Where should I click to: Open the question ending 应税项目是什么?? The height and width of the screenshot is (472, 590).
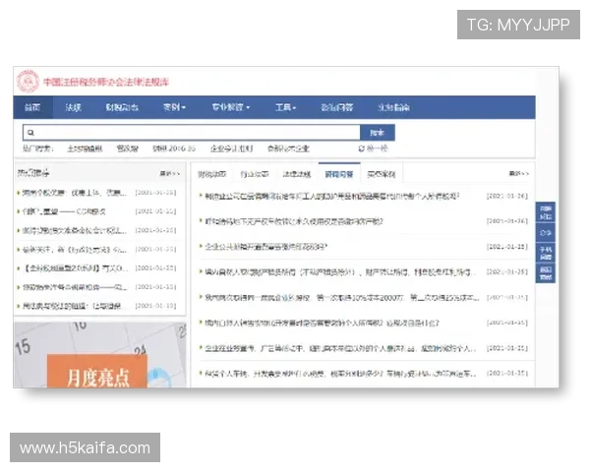(x=322, y=323)
